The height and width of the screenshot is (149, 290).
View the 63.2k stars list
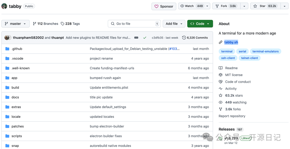231,95
